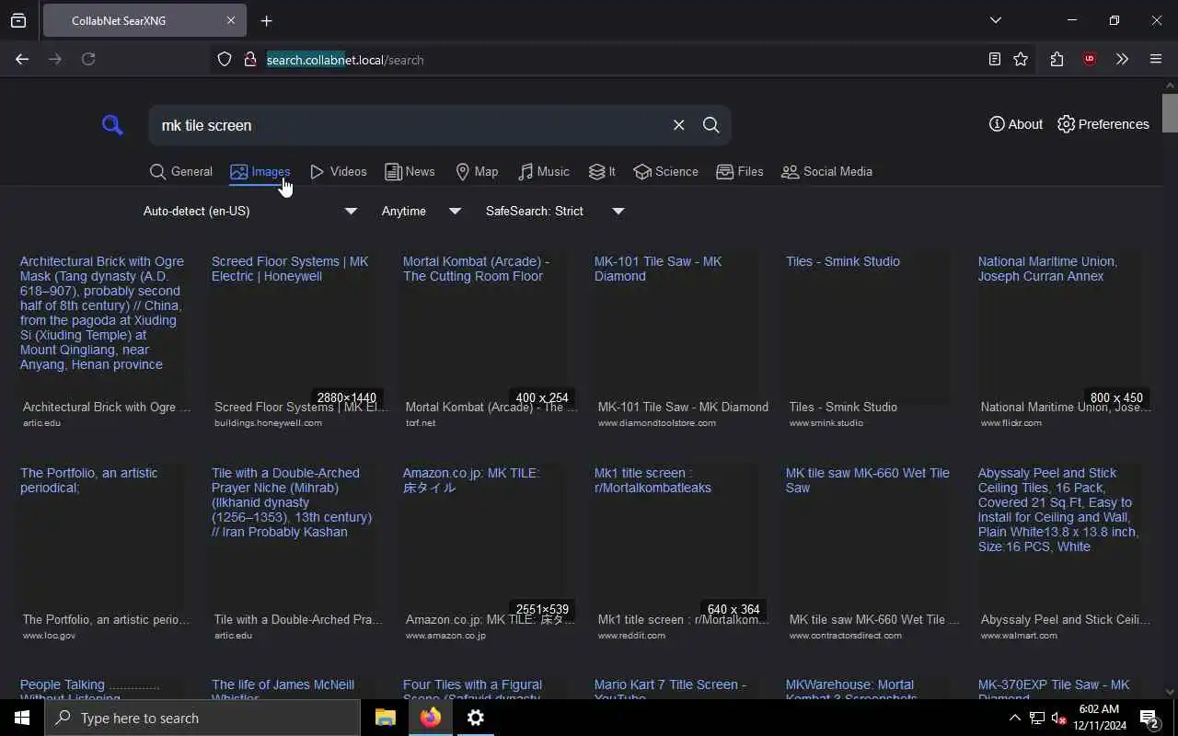Open Mortal Kombat (Arcade) Cutting Room Floor result
The height and width of the screenshot is (736, 1178).
(476, 269)
